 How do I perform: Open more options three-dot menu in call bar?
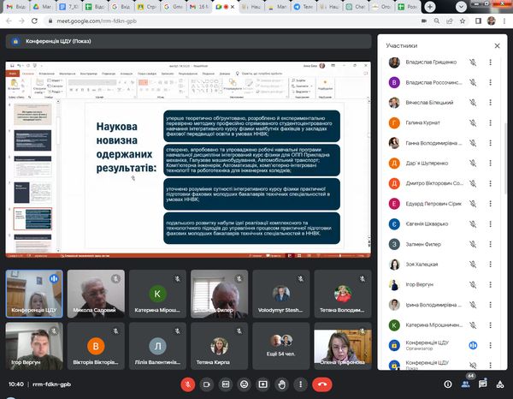click(303, 384)
